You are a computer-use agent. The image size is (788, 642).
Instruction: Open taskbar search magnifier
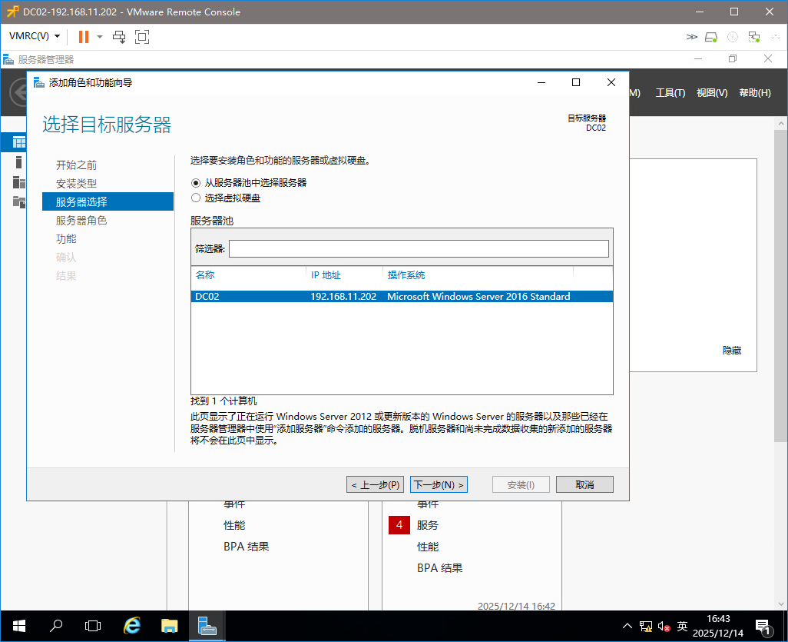click(56, 626)
